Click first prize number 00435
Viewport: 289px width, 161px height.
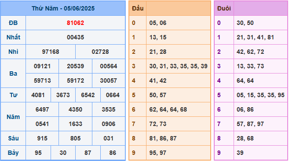tap(75, 37)
